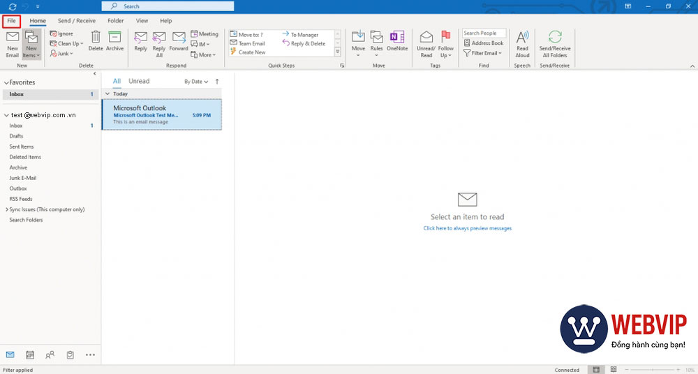Open the More respond options
The image size is (698, 374).
point(203,54)
